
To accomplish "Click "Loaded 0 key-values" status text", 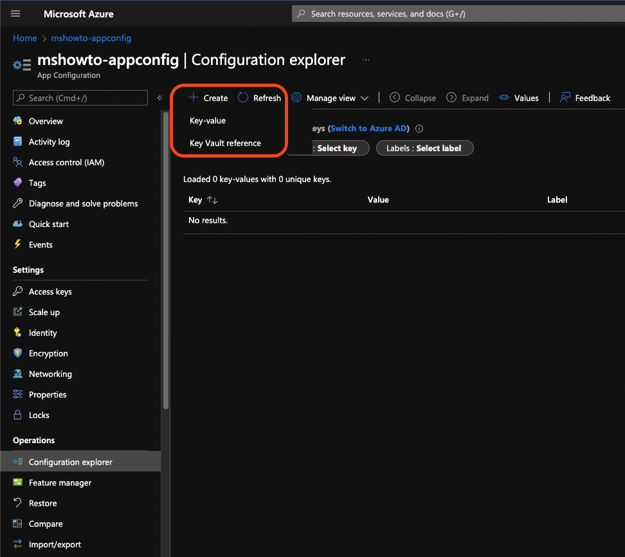I will tap(257, 179).
